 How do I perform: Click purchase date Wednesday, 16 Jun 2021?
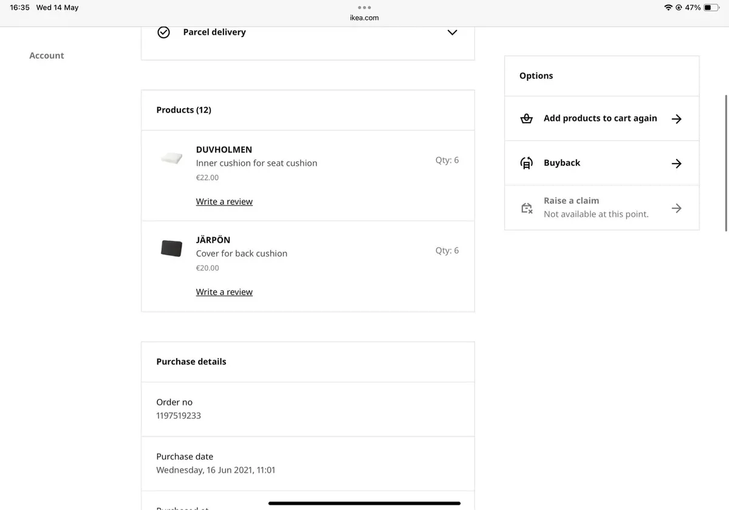[x=216, y=470]
